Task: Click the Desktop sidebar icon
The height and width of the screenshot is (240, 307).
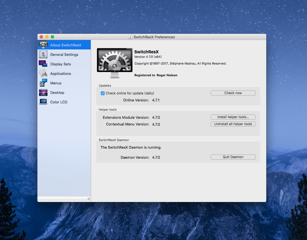Action: (43, 92)
